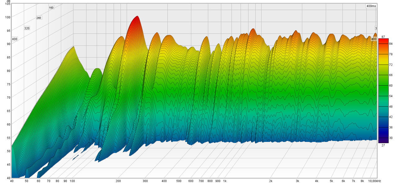Click the rainbow color scale legend bar
The image size is (397, 183).
383,91
